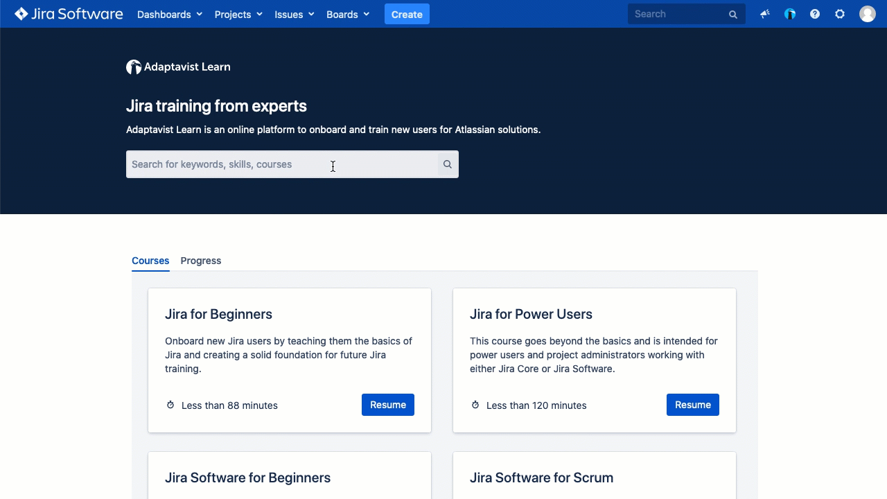Screen dimensions: 887x499
Task: Resume the Jira for Power Users course
Action: click(693, 405)
